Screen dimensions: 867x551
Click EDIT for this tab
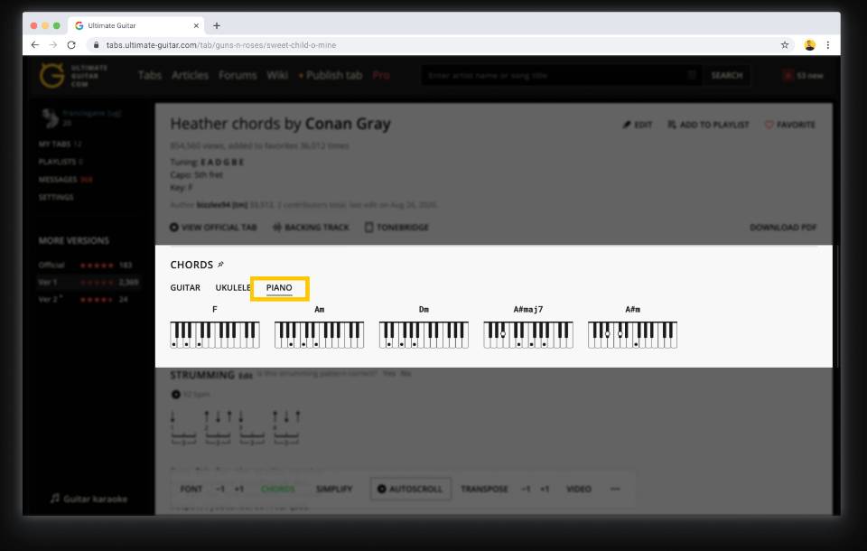coord(638,125)
